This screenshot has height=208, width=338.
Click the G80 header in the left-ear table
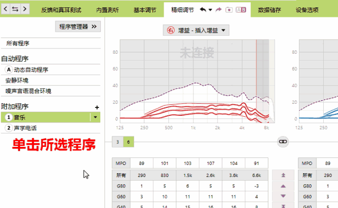(307, 186)
